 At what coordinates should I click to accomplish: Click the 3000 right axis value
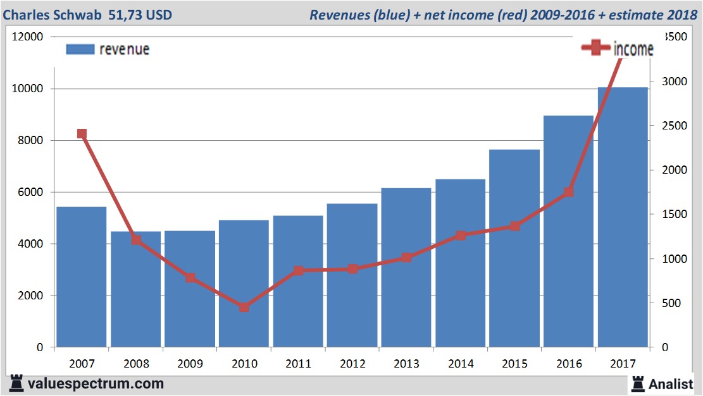coord(675,81)
